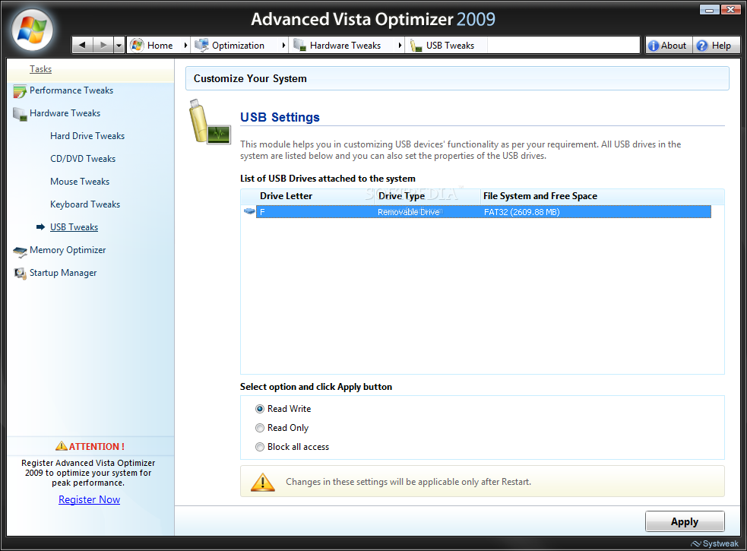This screenshot has height=551, width=747.
Task: Expand the arrow after Optimization breadcrumb
Action: (x=283, y=46)
